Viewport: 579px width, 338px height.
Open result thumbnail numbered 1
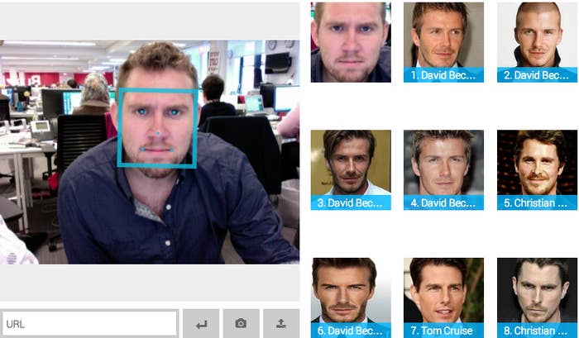pyautogui.click(x=443, y=42)
